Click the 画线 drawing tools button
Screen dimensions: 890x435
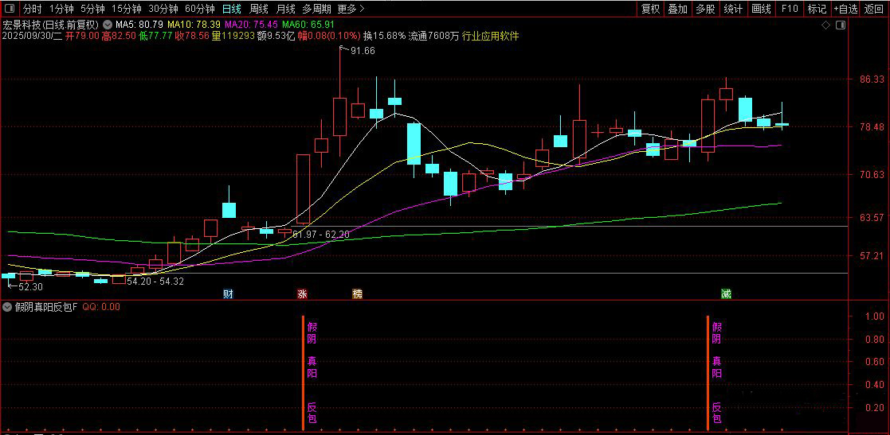click(761, 9)
